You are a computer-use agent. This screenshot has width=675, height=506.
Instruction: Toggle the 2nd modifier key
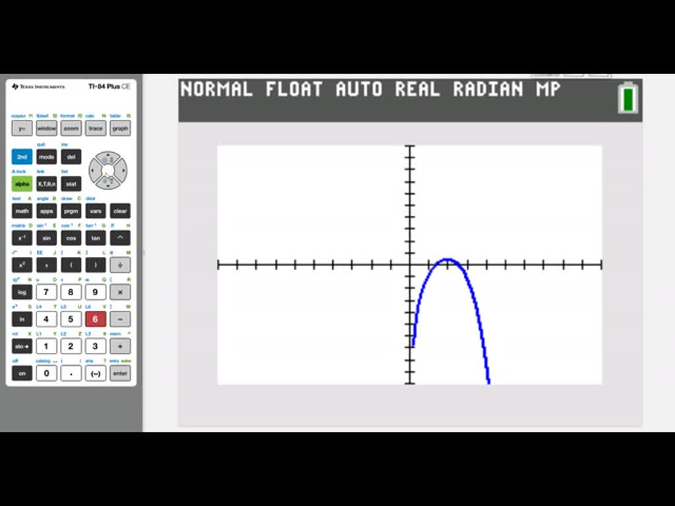(x=22, y=157)
